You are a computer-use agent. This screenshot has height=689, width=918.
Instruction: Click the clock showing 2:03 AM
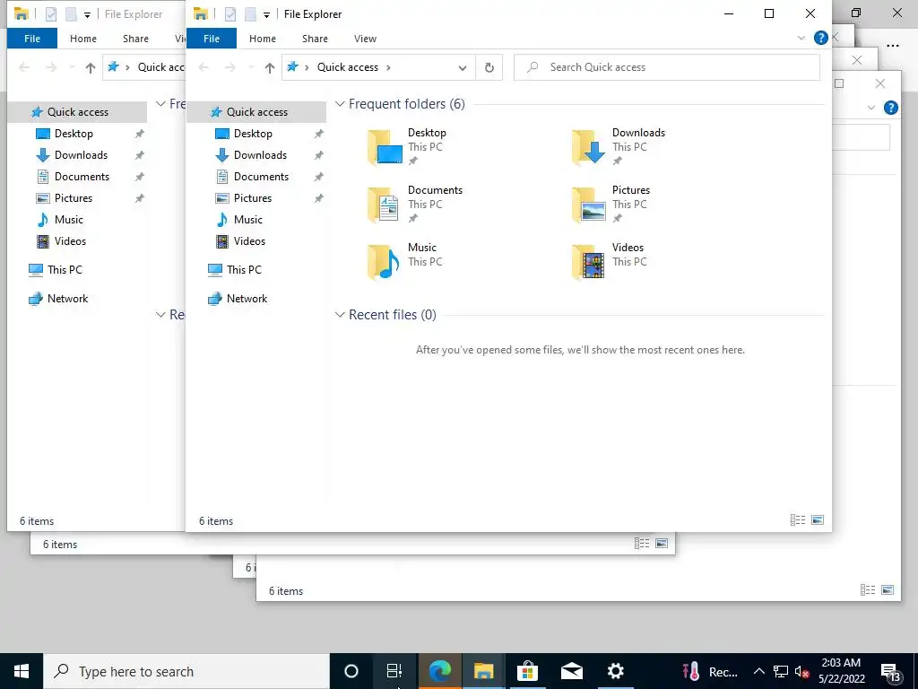841,671
